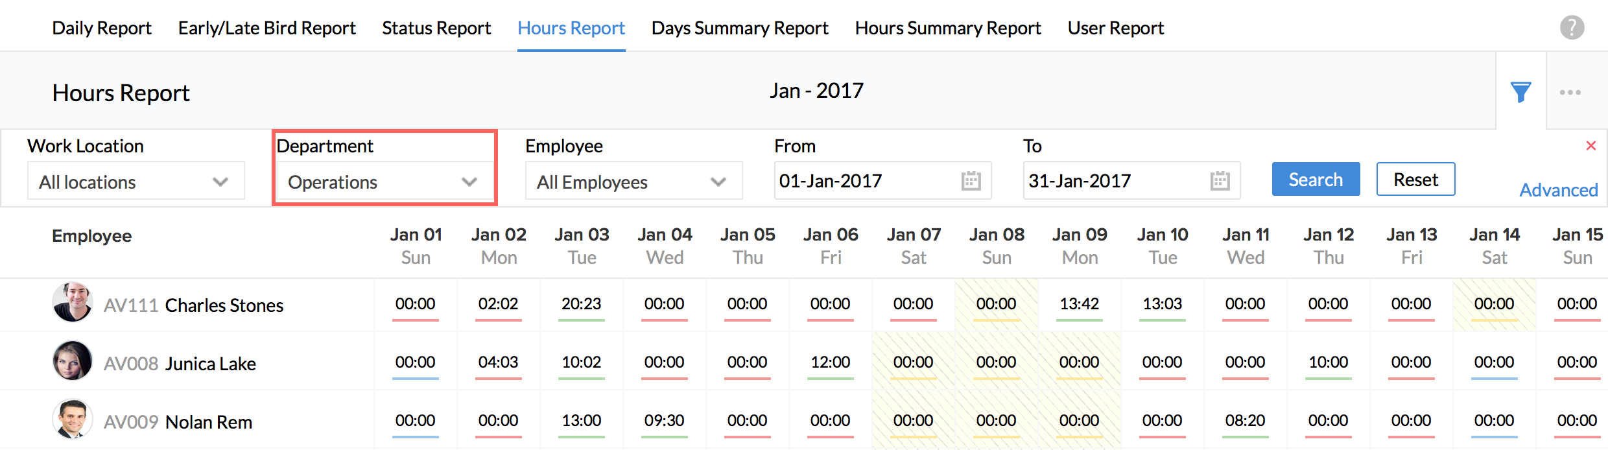Switch to User Report tab
This screenshot has height=450, width=1608.
(x=1116, y=28)
